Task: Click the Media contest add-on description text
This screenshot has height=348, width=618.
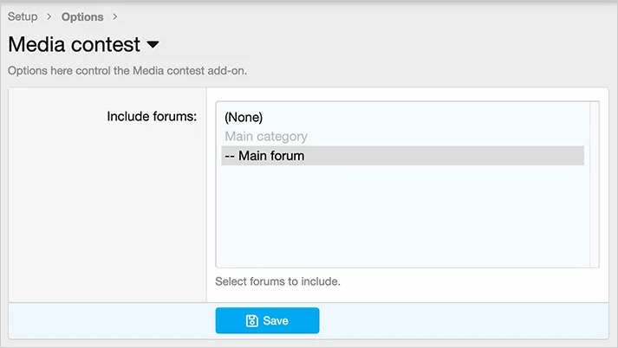Action: click(x=127, y=71)
